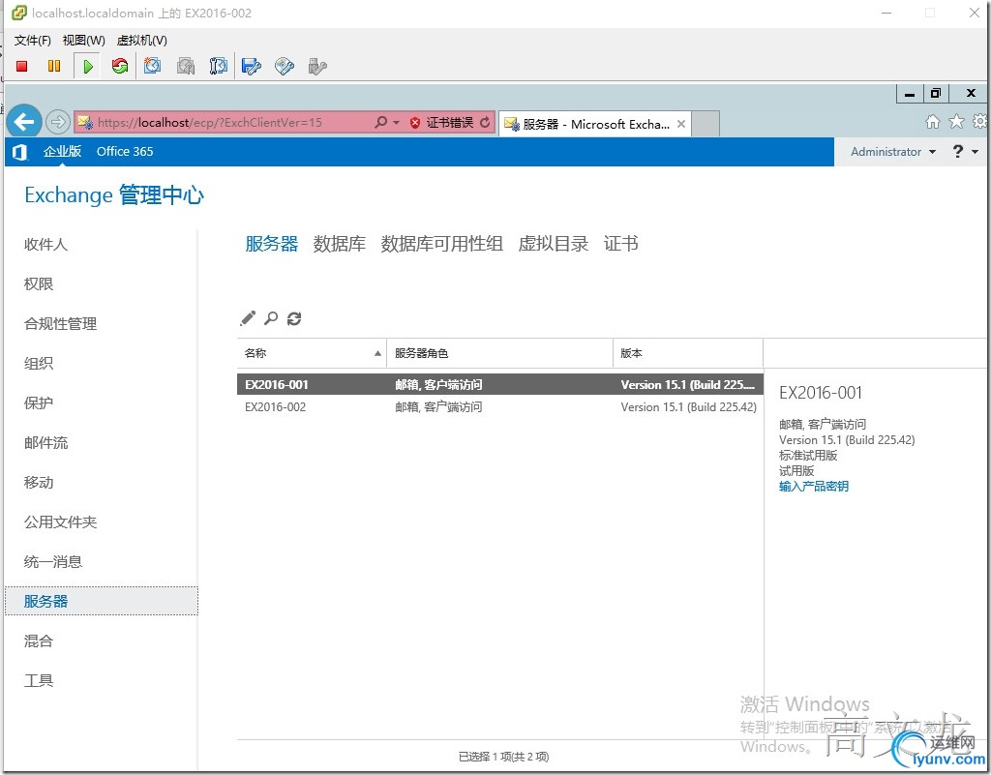This screenshot has width=991, height=775.
Task: Click the floppy drive connection toolbar icon
Action: 252,66
